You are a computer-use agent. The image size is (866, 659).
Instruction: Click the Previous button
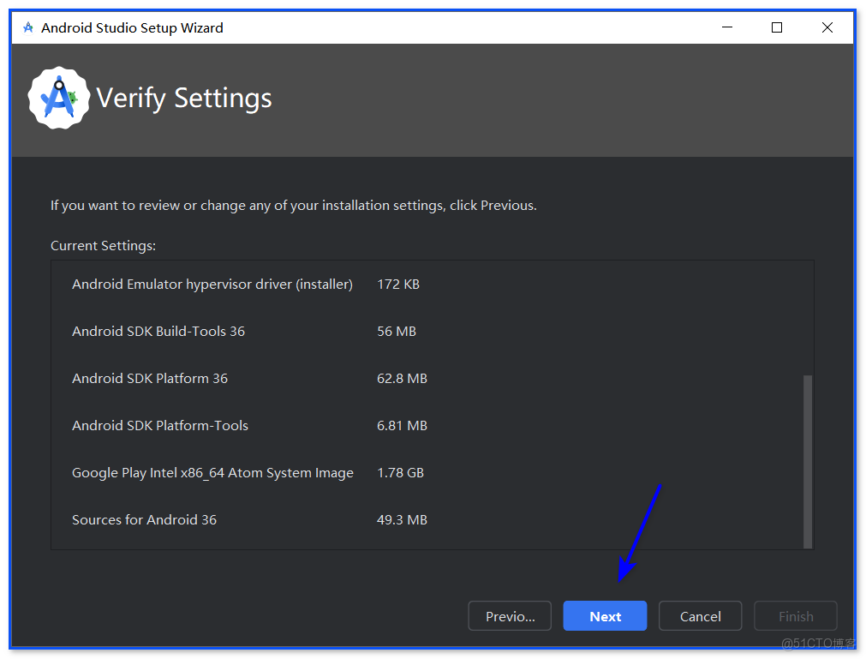pyautogui.click(x=509, y=615)
